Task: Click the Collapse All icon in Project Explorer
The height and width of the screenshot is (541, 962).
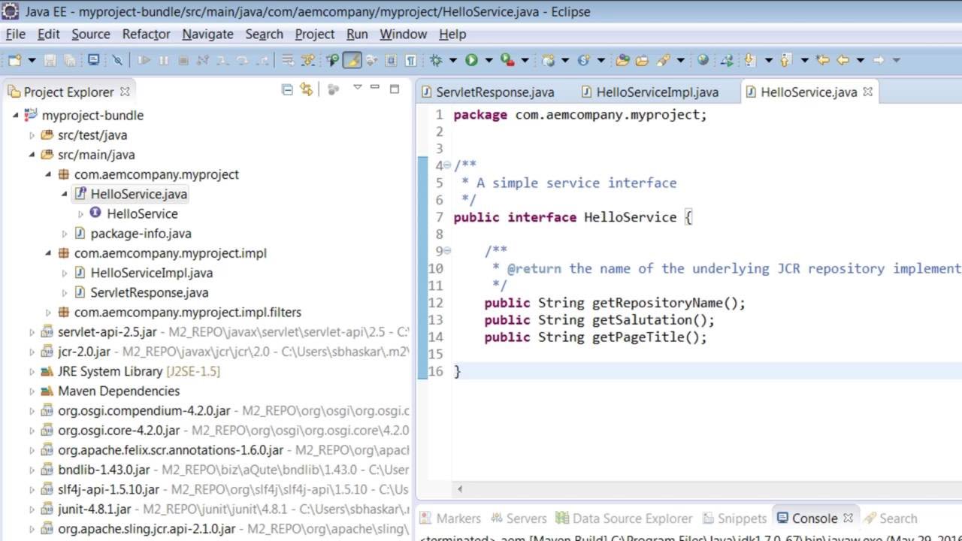Action: pos(287,89)
